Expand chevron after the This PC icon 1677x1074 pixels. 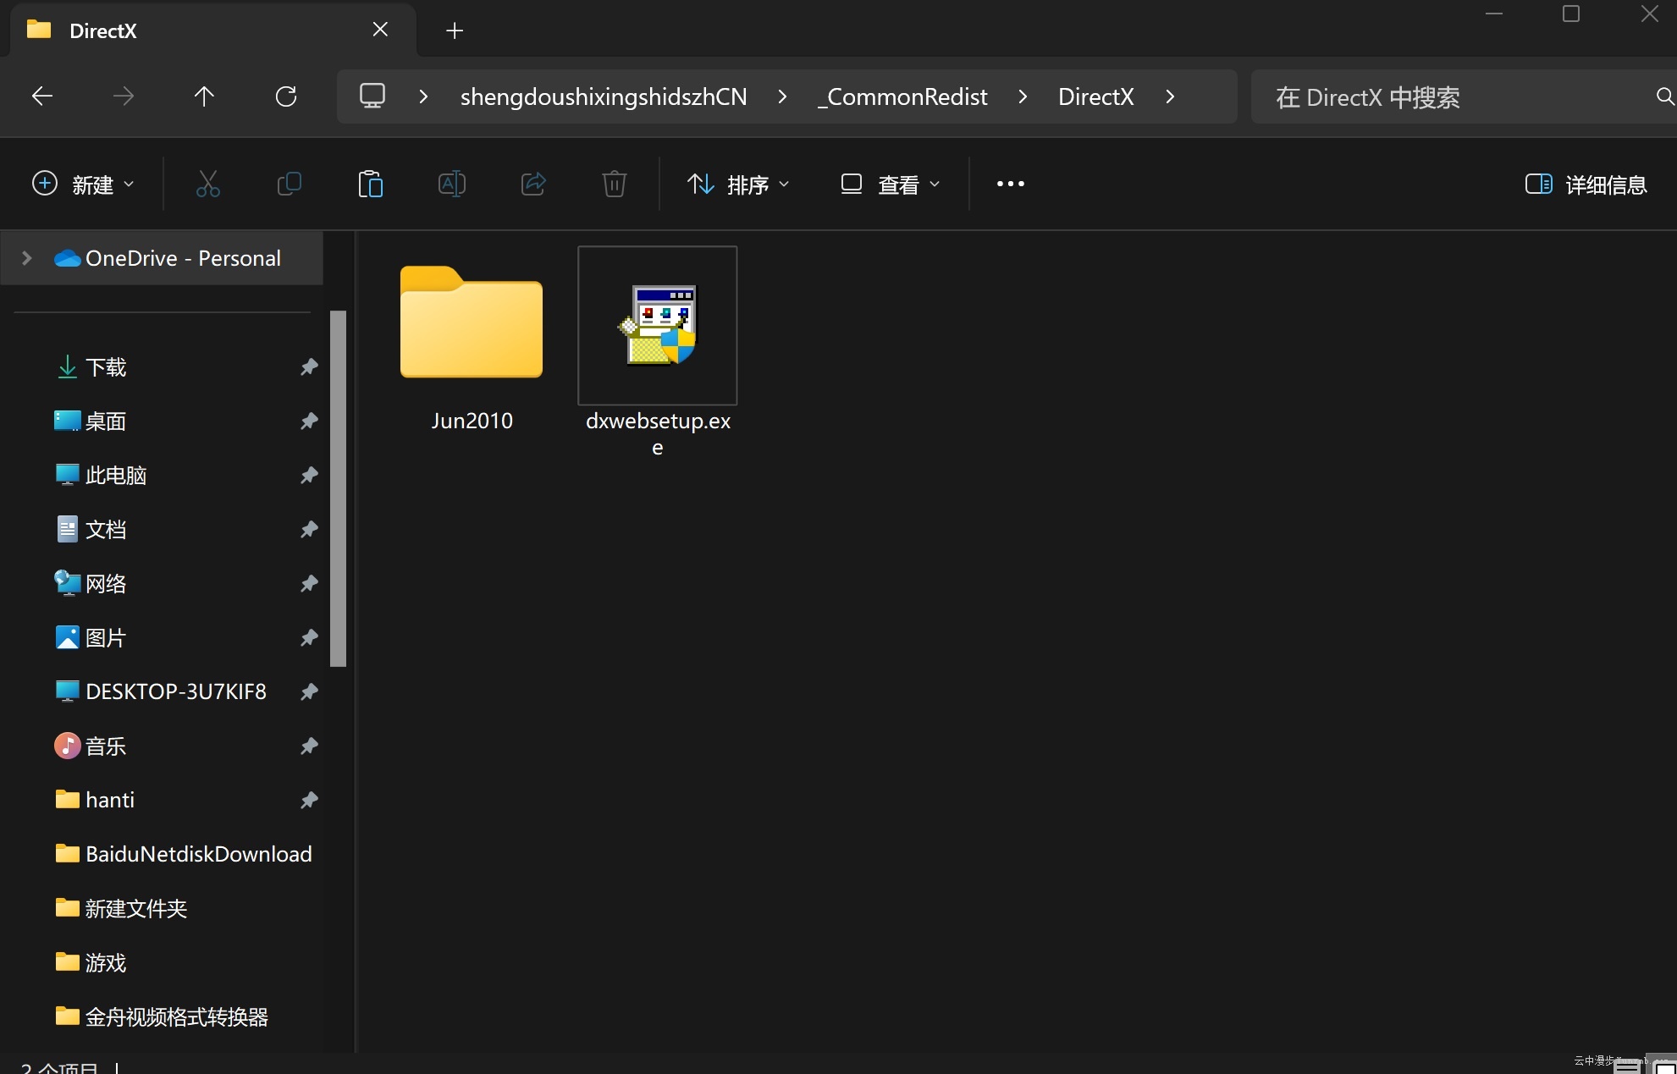tap(423, 96)
